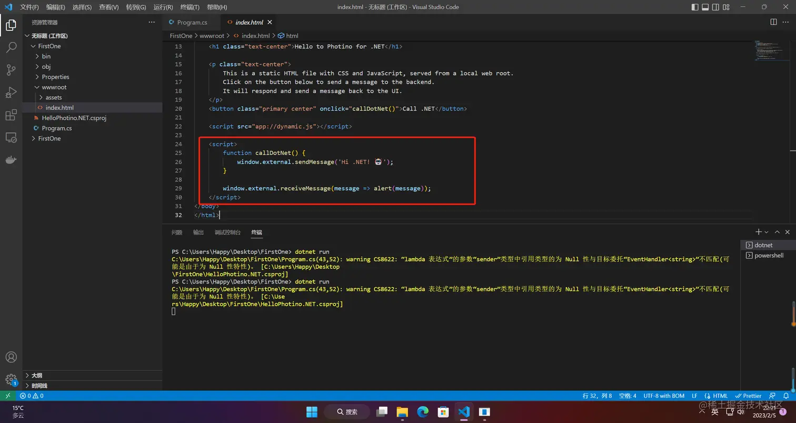Toggle primary side bar layout icon

695,7
